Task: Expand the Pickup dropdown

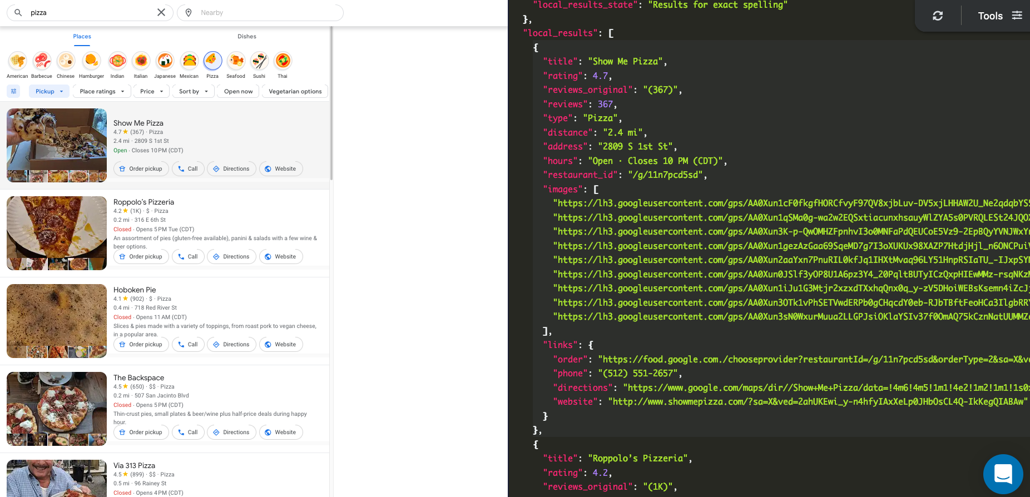Action: click(49, 91)
